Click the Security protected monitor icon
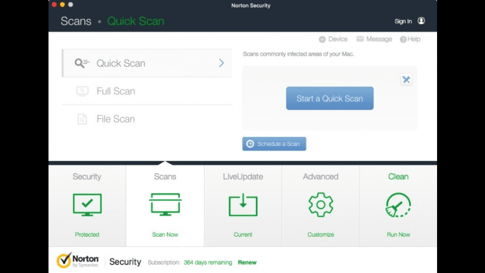This screenshot has width=485, height=273. tap(87, 204)
